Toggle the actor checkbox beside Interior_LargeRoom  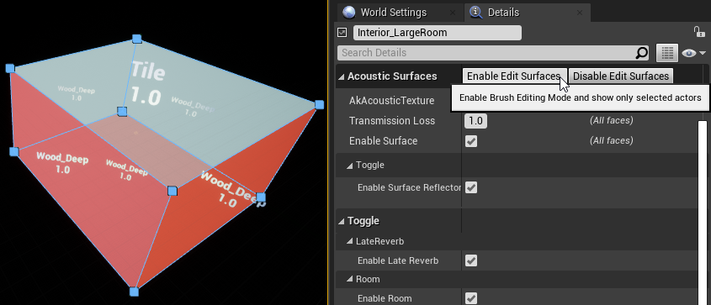(342, 33)
